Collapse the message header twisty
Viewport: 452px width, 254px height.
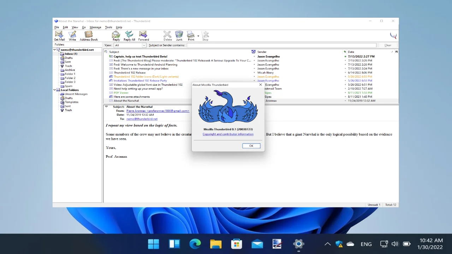[x=107, y=107]
